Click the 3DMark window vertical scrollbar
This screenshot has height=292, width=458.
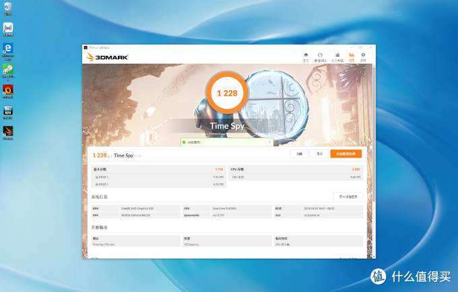(374, 134)
